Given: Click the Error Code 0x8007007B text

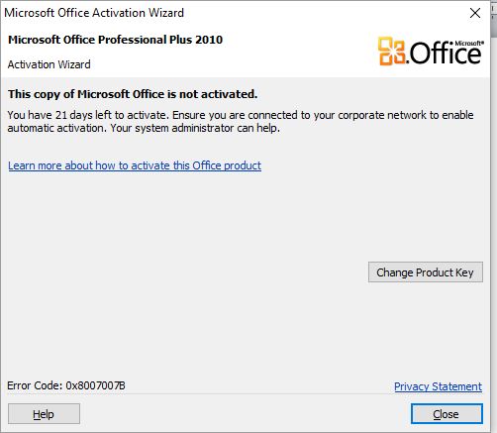Looking at the screenshot, I should (66, 385).
